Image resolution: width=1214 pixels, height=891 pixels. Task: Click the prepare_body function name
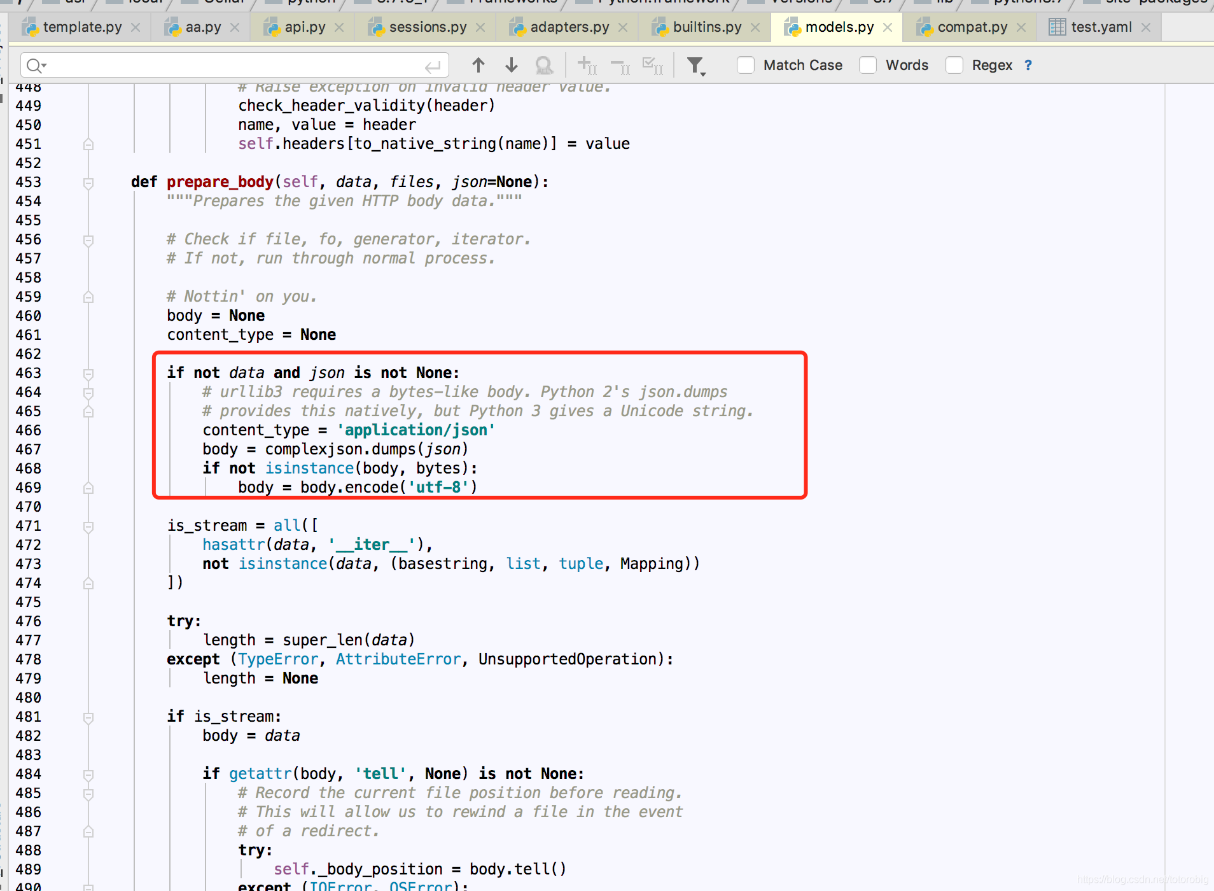click(220, 182)
